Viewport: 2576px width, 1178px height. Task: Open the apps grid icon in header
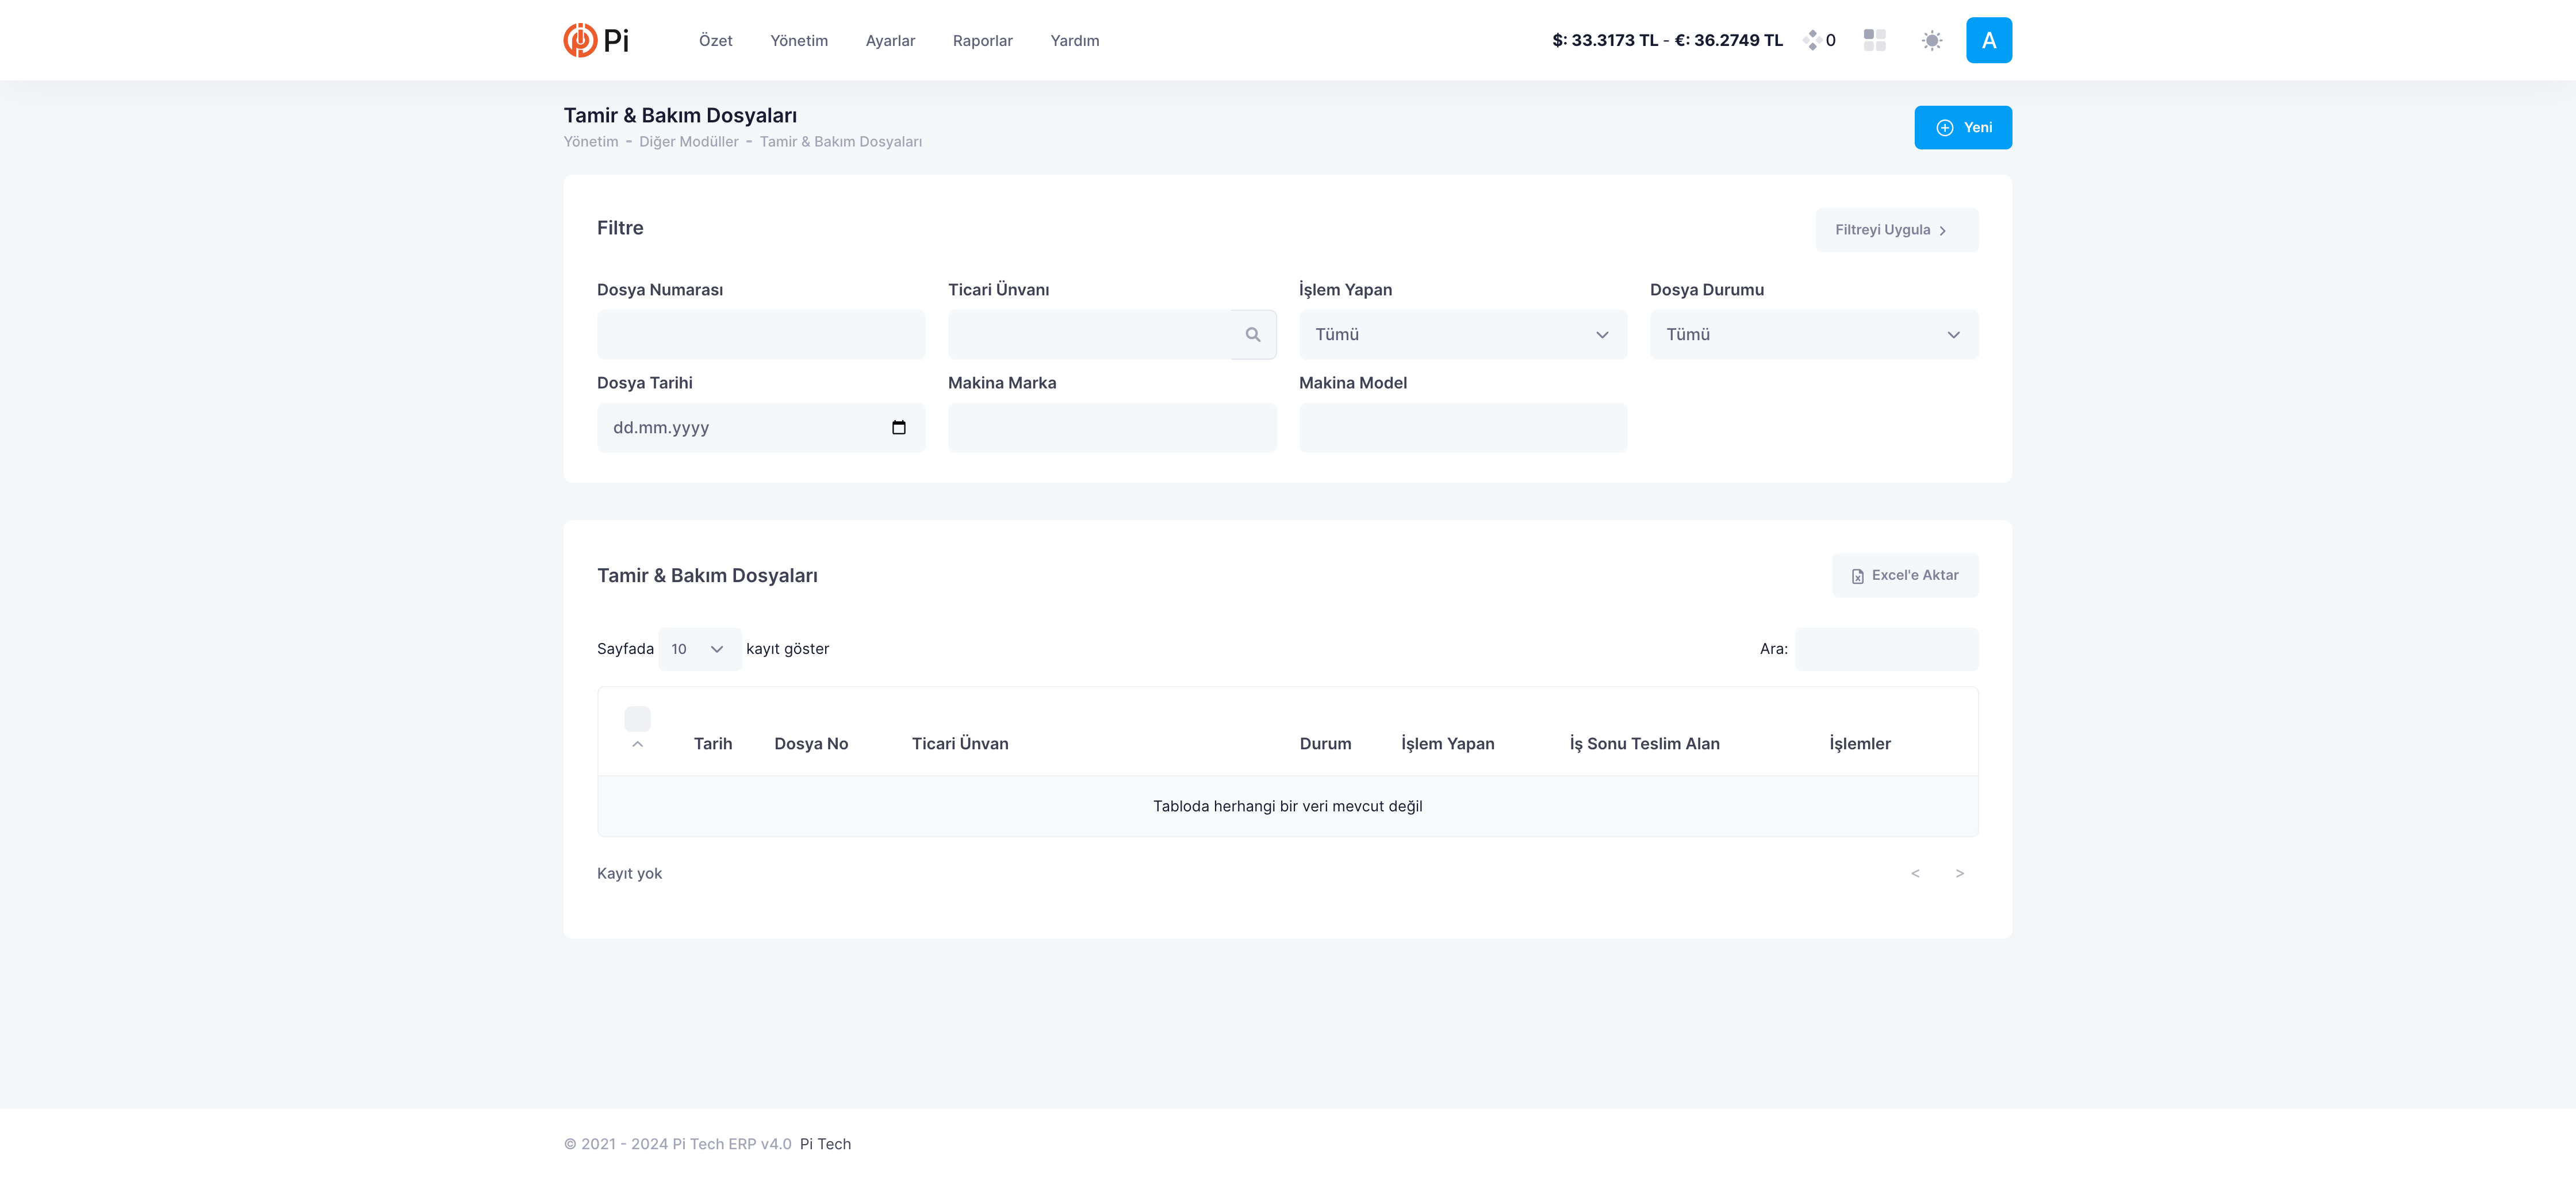pyautogui.click(x=1874, y=40)
